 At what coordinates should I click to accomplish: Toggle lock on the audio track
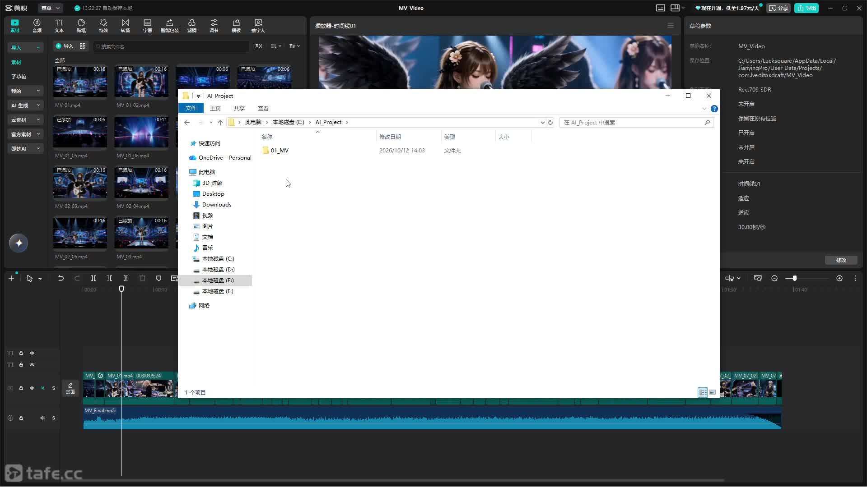point(21,418)
